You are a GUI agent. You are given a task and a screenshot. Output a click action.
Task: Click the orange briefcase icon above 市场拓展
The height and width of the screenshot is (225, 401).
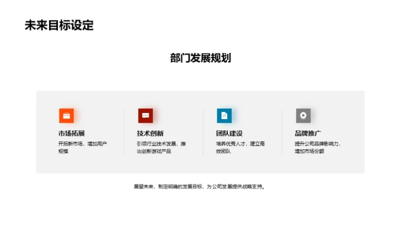click(66, 116)
